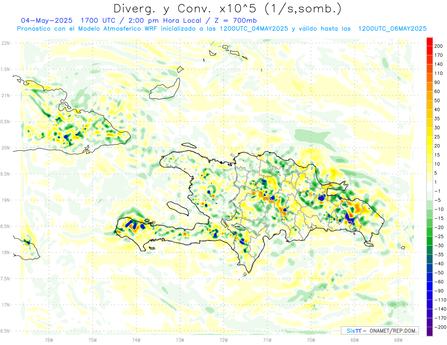Click the positive '40' color scale value

[x=437, y=110]
